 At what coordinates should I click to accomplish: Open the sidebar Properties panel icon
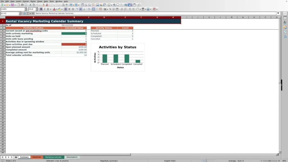pyautogui.click(x=285, y=18)
